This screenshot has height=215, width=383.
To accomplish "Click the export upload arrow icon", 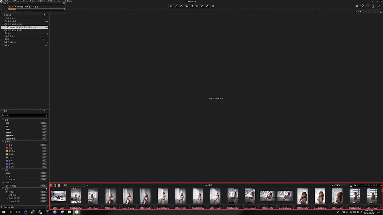I will pos(373,6).
